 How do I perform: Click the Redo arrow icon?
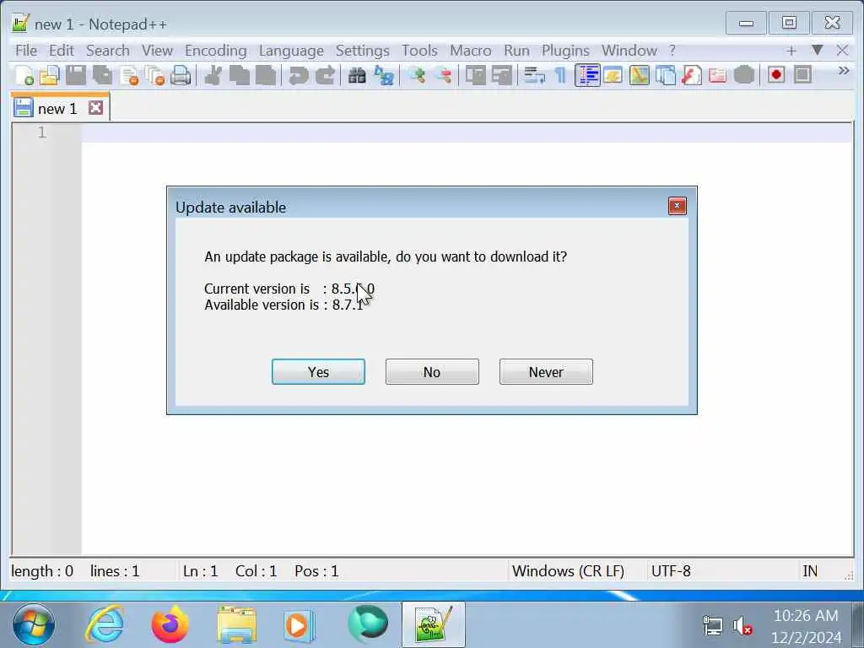coord(325,75)
